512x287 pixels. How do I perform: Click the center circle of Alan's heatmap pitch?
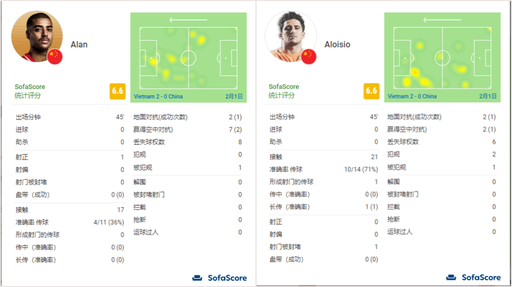188,58
